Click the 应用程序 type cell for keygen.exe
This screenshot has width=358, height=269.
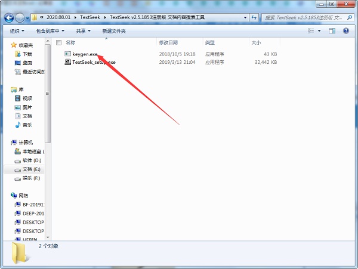214,54
